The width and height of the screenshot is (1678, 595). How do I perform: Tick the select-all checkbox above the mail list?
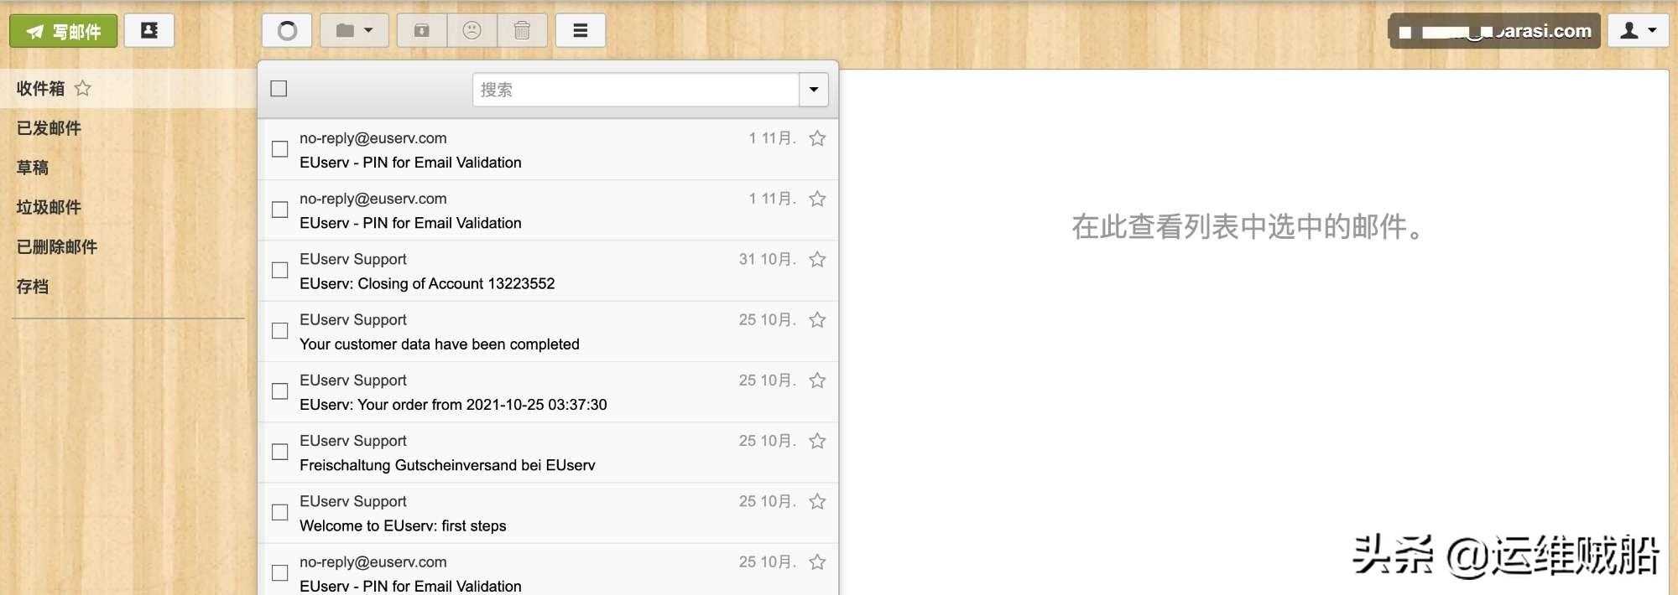coord(279,89)
